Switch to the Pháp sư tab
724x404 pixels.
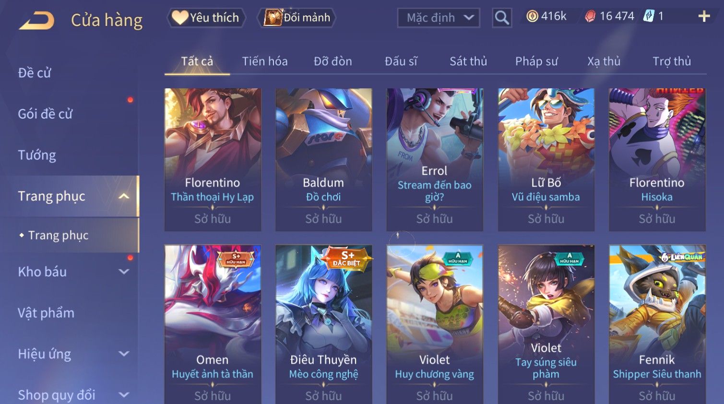click(536, 61)
